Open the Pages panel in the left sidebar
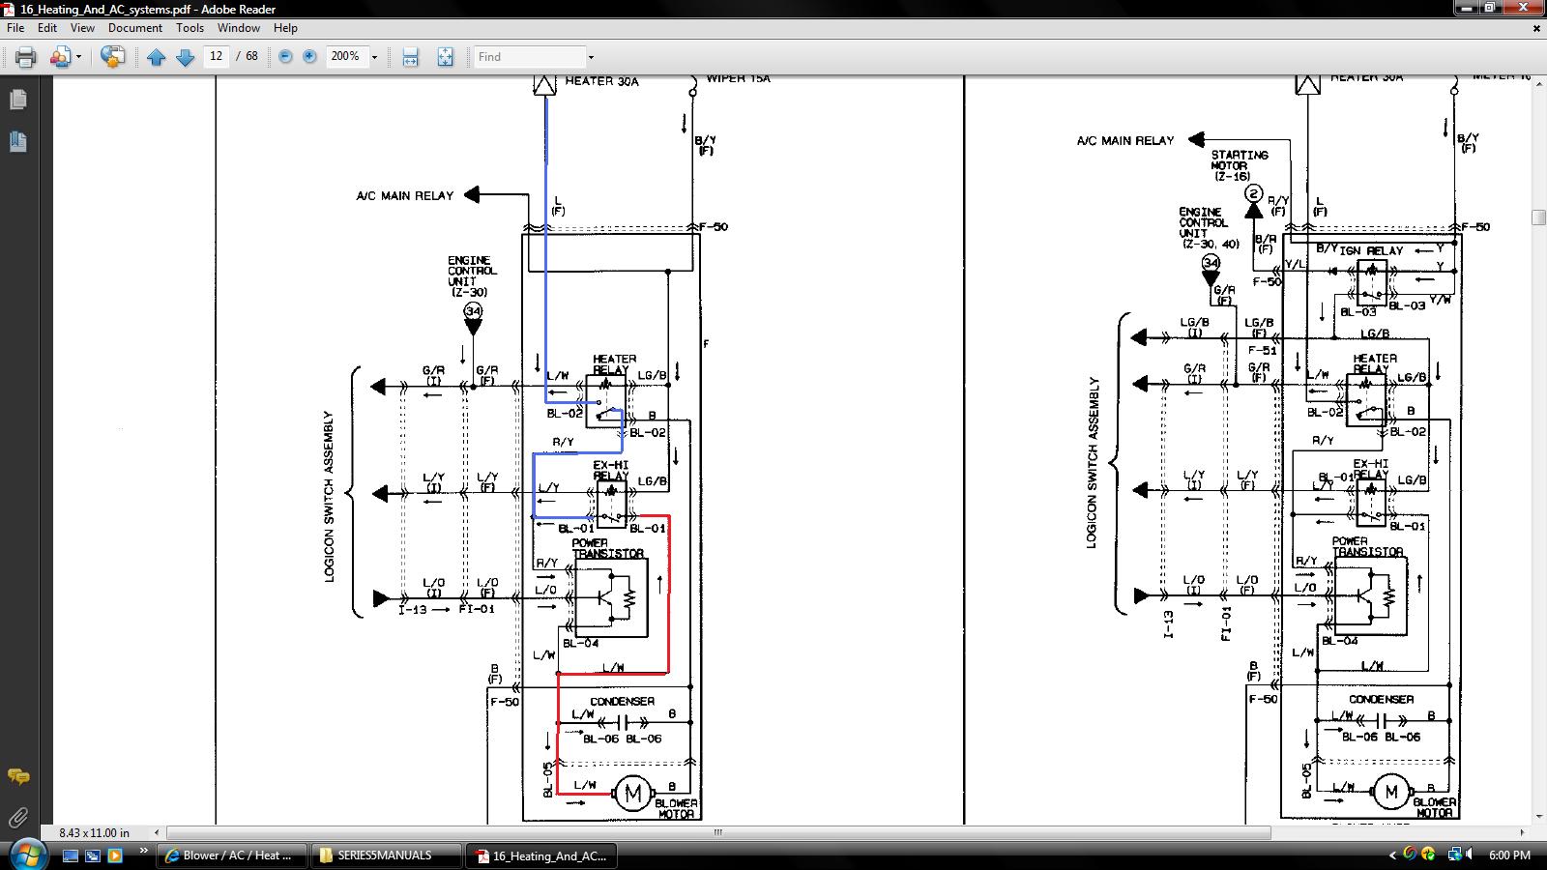The height and width of the screenshot is (870, 1547). (x=17, y=100)
